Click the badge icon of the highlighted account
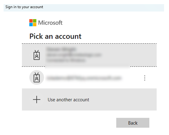The image size is (169, 135). pyautogui.click(x=37, y=55)
